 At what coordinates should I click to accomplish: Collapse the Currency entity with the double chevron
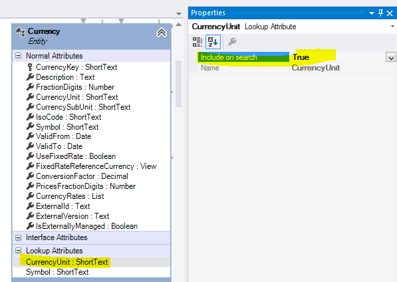[x=162, y=33]
